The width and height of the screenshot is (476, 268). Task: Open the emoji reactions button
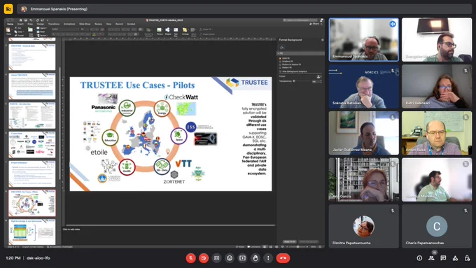230,258
